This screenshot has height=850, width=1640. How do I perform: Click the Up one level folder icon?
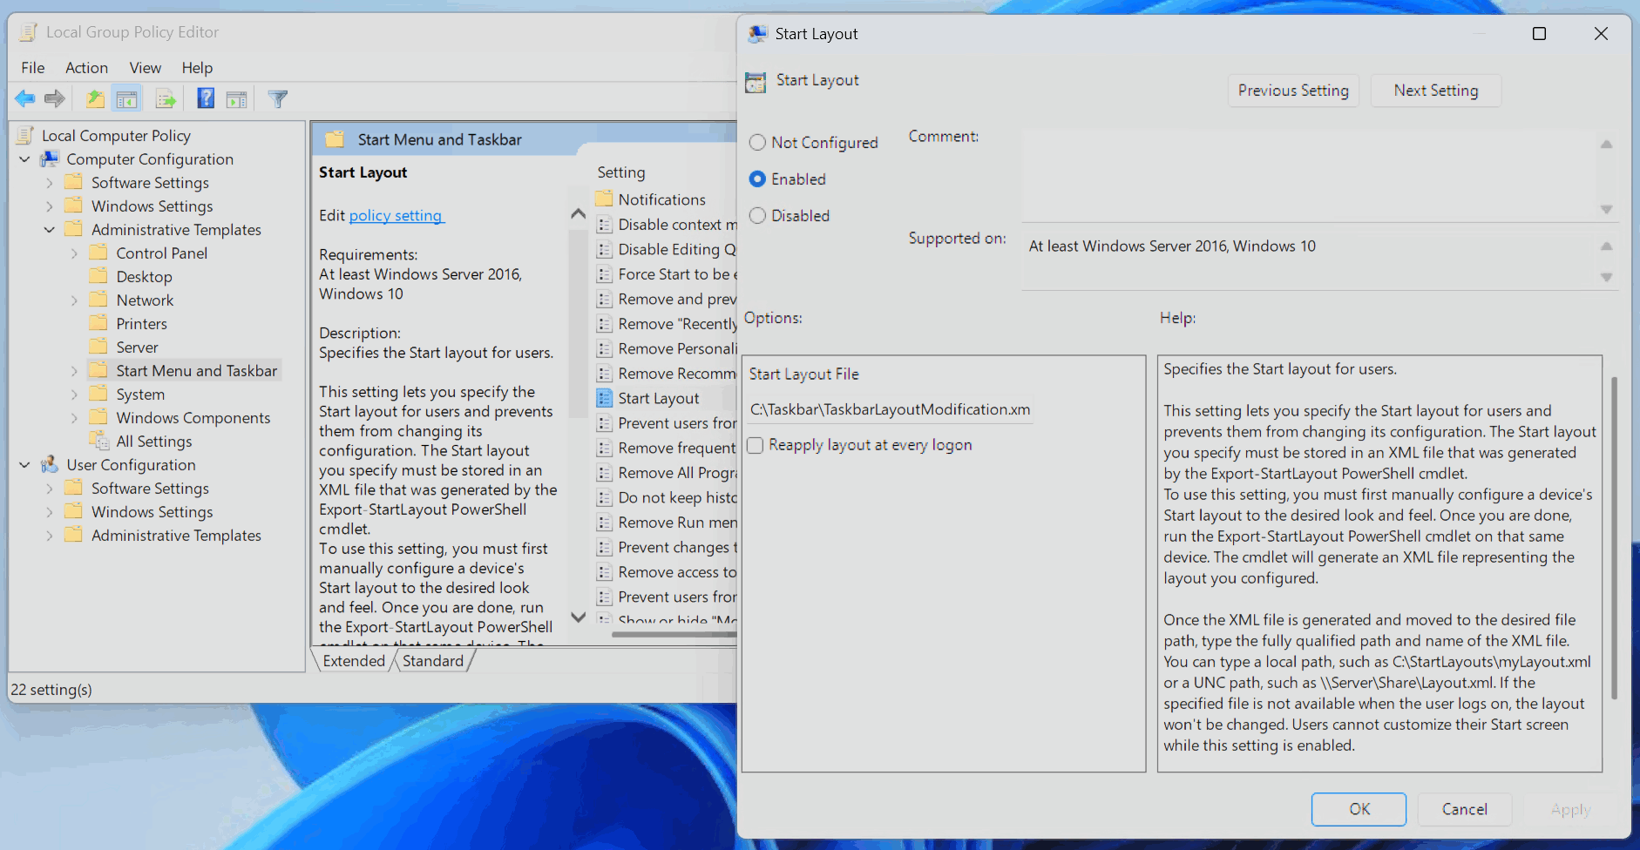click(x=95, y=99)
